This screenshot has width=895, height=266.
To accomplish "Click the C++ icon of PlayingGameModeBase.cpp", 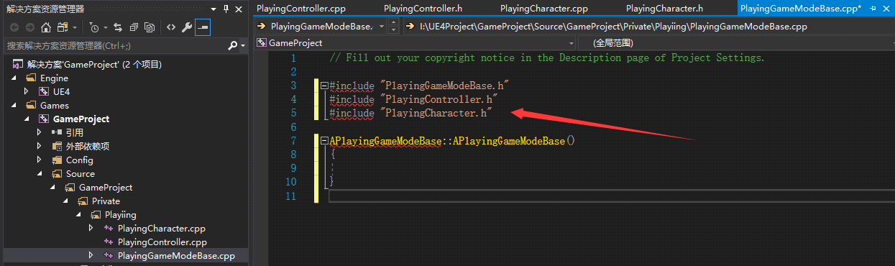I will [109, 256].
